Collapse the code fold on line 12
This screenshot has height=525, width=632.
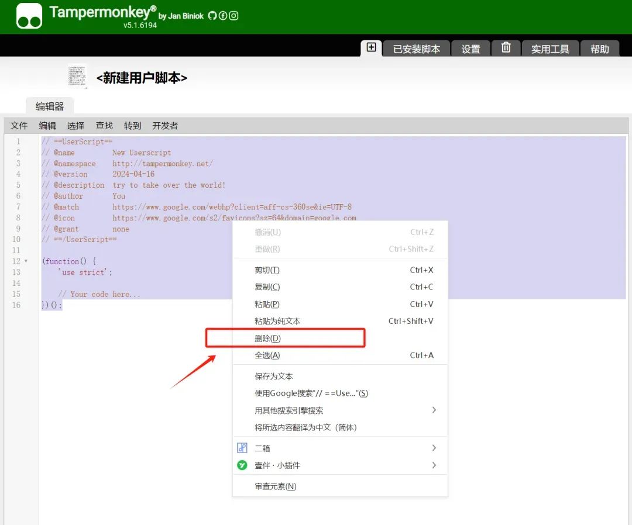click(26, 261)
